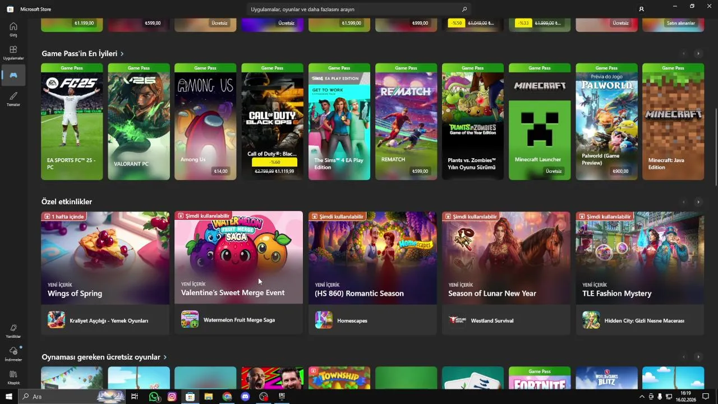Open the Windows Start menu

pyautogui.click(x=9, y=397)
